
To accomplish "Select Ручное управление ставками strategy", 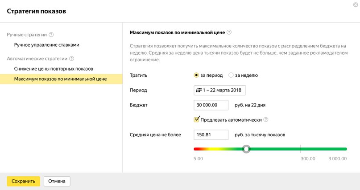I will pos(46,45).
